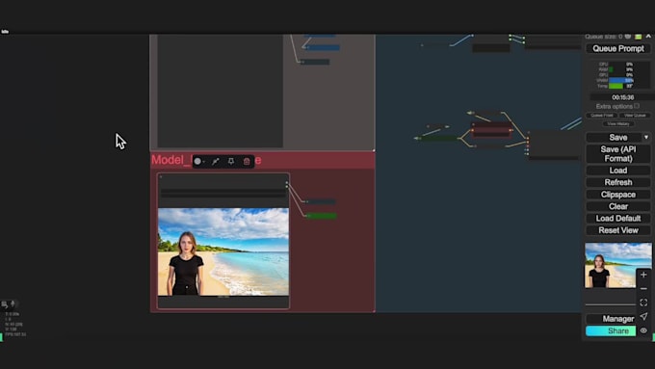This screenshot has height=369, width=655.
Task: Zoom out with the minus icon
Action: [x=643, y=288]
